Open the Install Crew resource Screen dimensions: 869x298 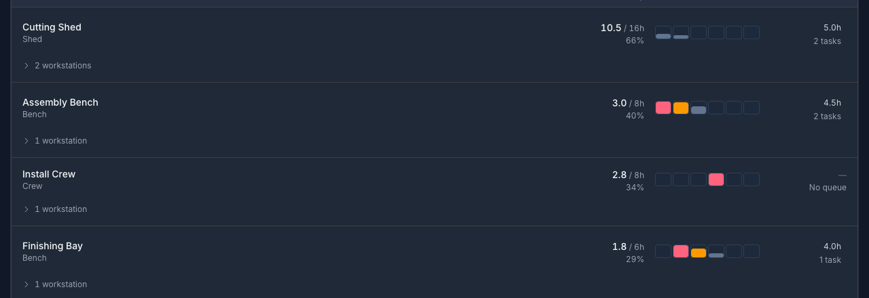pos(49,174)
